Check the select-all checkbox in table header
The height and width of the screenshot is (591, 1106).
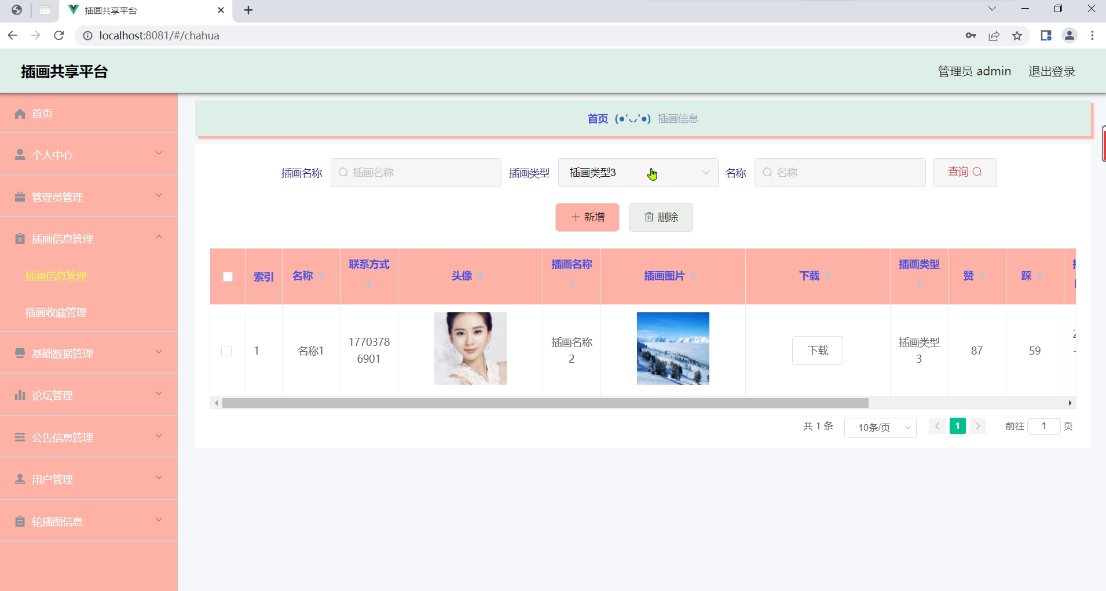[x=228, y=276]
